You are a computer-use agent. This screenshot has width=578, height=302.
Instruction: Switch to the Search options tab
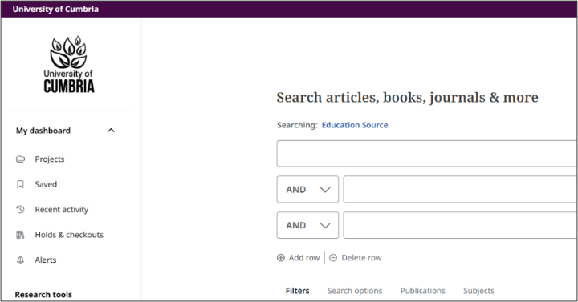tap(355, 291)
